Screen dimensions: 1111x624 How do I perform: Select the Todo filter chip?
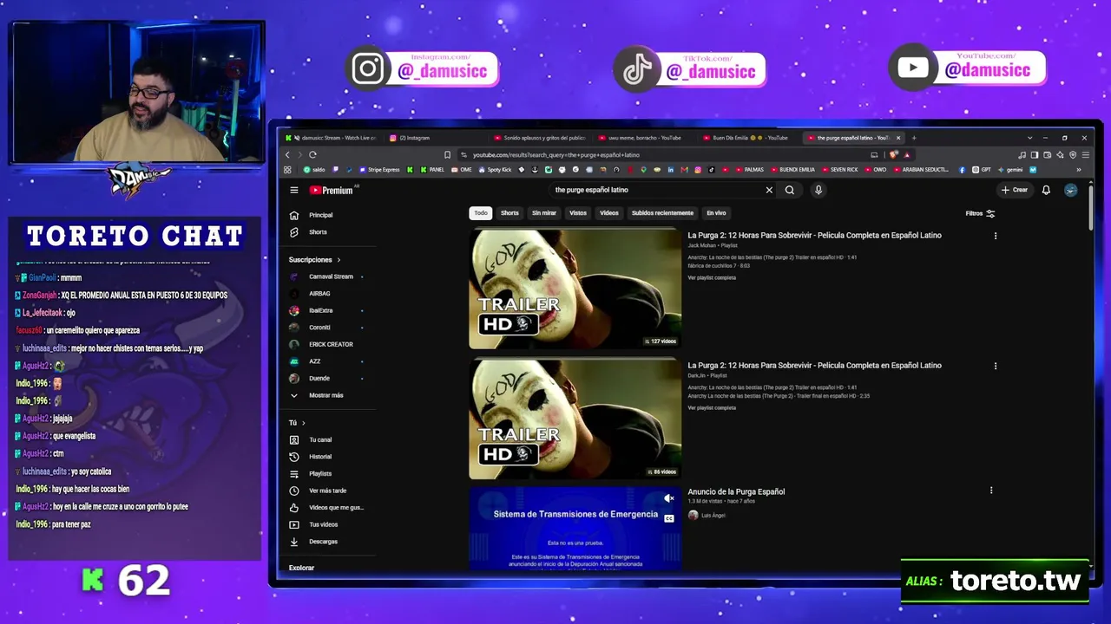(x=481, y=213)
